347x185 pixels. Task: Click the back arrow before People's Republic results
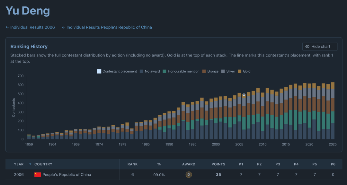(64, 27)
